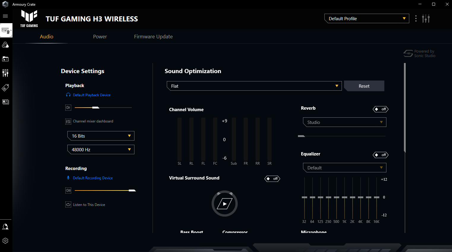
Task: Click the equalizer sliders icon near profile
Action: pos(426,18)
